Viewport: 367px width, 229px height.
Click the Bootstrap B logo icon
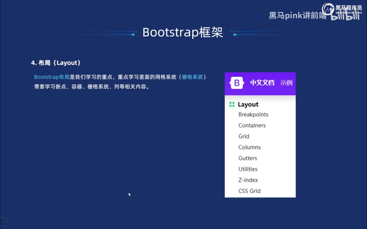click(x=237, y=83)
